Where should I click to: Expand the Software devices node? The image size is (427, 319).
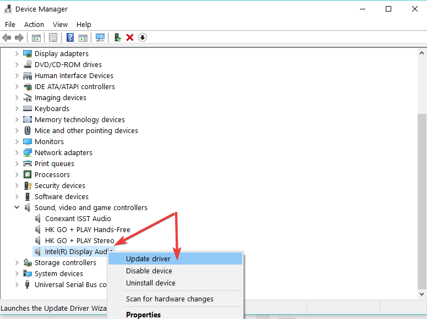[x=17, y=196]
